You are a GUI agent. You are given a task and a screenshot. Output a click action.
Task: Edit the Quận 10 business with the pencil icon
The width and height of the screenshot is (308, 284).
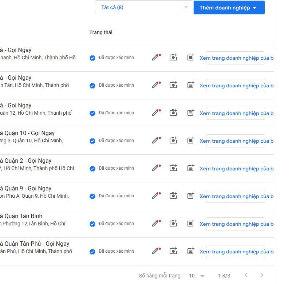tap(156, 140)
